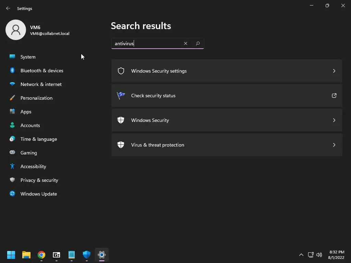351x263 pixels.
Task: Open Virus & threat protection result
Action: coord(227,145)
